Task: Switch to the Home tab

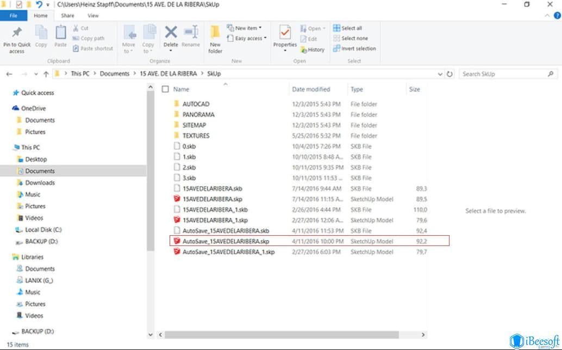Action: [41, 15]
